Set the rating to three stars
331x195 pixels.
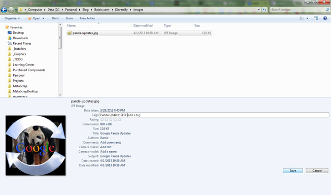111,119
